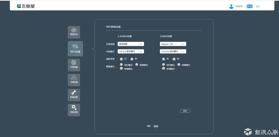Open the 网络状态 network status page
Screen dimensions: 279x137
tap(74, 32)
